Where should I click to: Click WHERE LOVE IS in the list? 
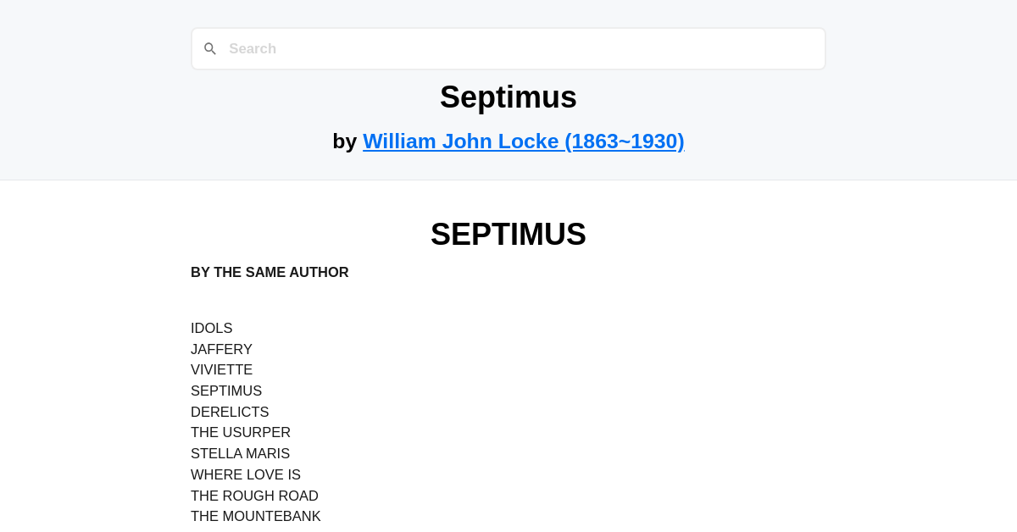pyautogui.click(x=246, y=474)
